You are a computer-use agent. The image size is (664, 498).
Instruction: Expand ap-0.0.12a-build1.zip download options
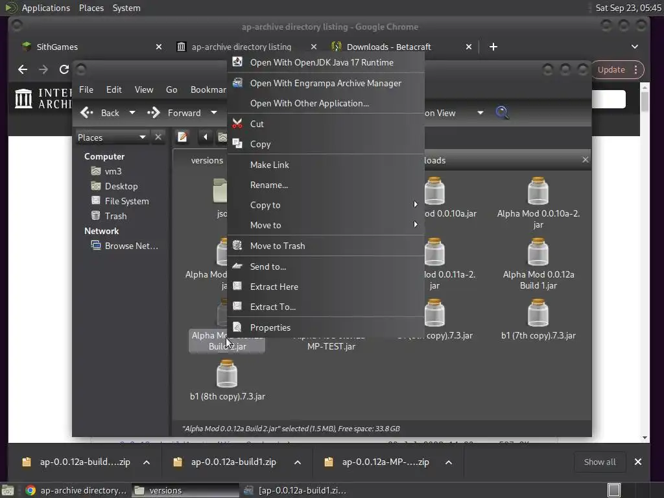coord(298,462)
